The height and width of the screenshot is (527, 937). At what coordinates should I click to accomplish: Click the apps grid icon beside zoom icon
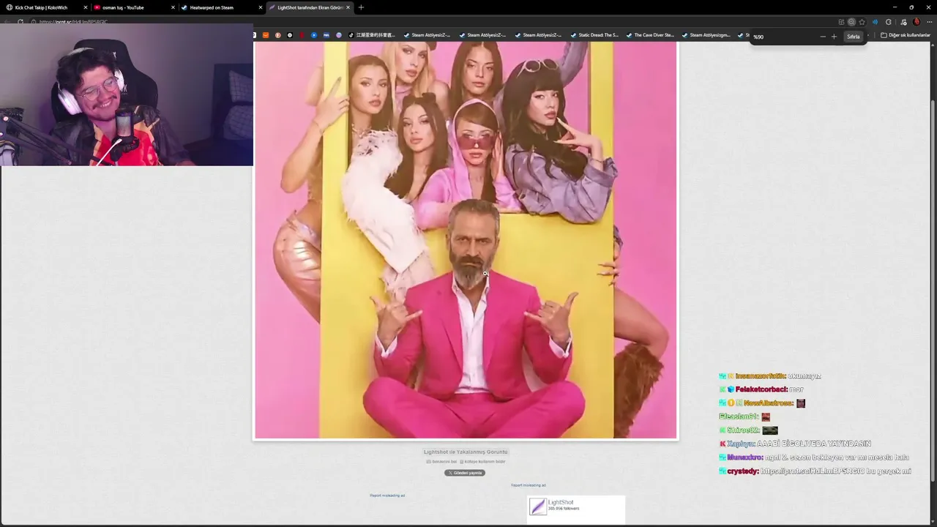click(x=841, y=22)
